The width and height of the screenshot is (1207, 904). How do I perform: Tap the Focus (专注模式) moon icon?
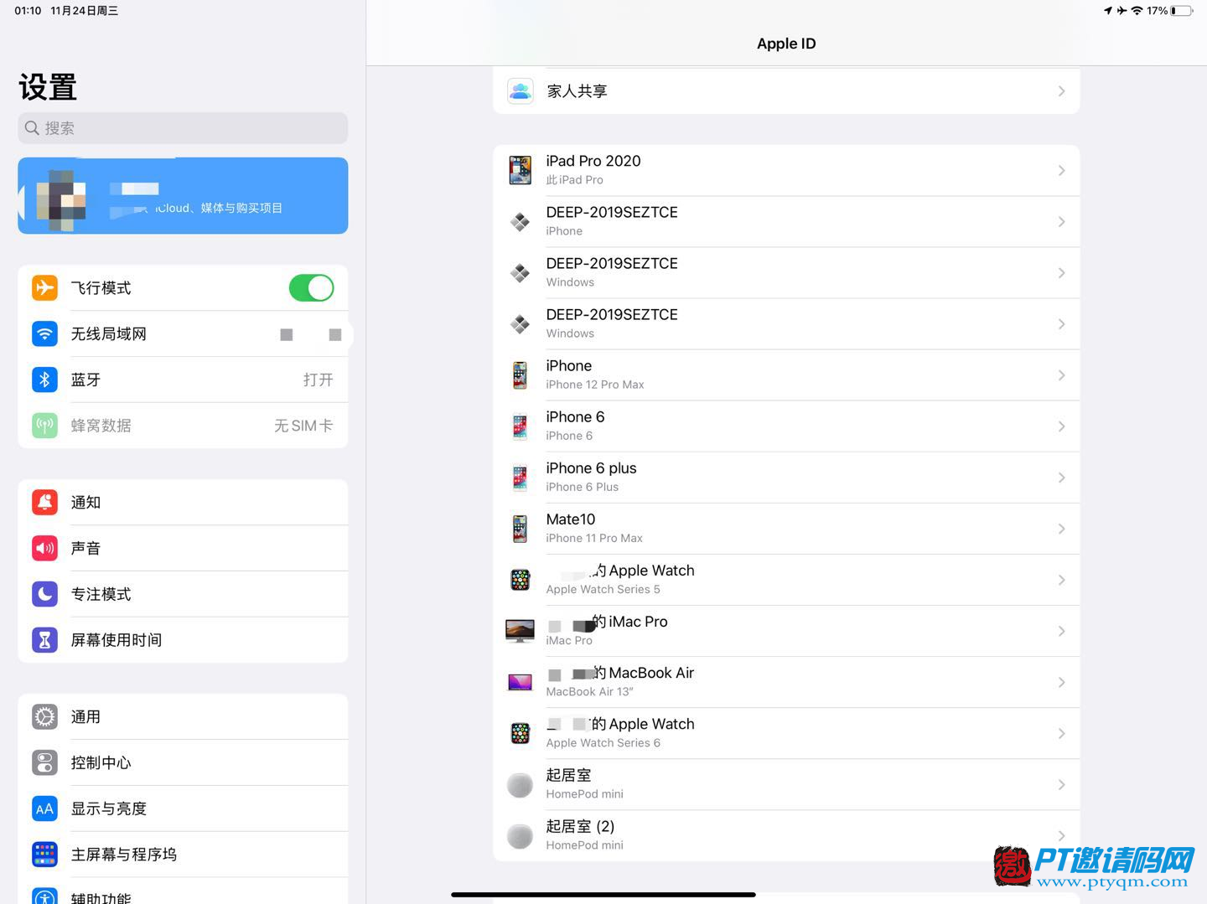(44, 594)
